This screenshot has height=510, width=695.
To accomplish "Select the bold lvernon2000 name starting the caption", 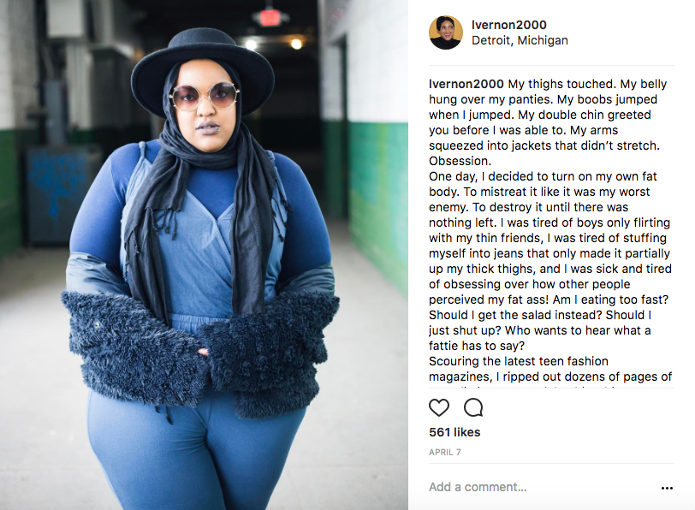I will pyautogui.click(x=466, y=84).
